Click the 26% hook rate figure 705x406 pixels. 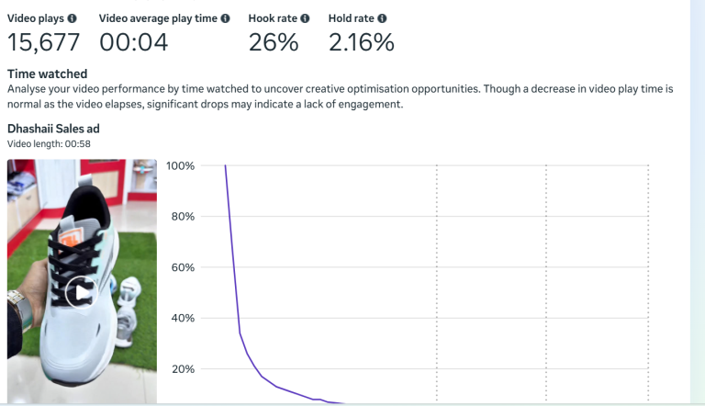(274, 43)
